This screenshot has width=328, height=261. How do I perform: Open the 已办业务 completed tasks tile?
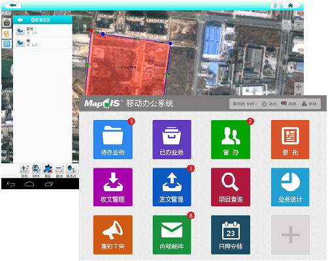[172, 140]
